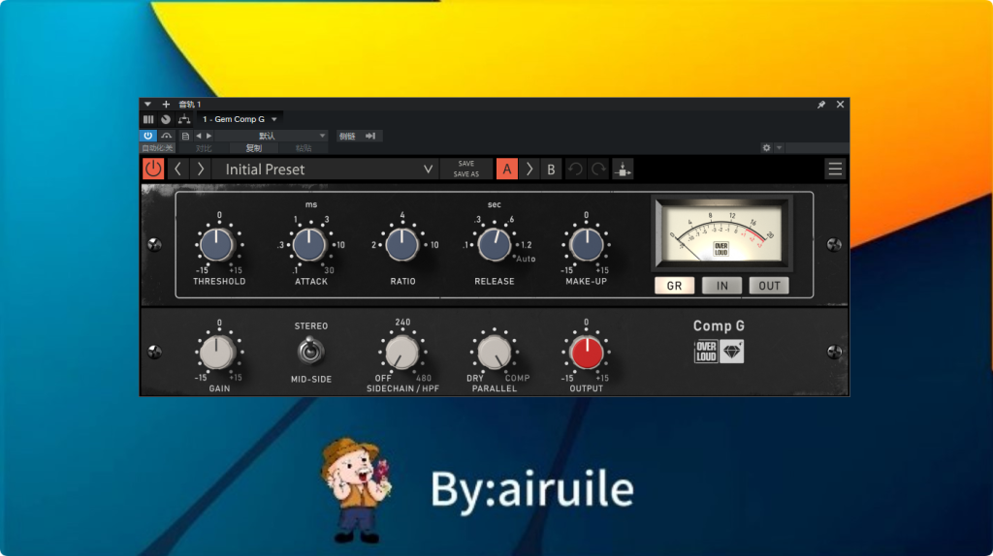Click the THRESHOLD knob

(216, 245)
